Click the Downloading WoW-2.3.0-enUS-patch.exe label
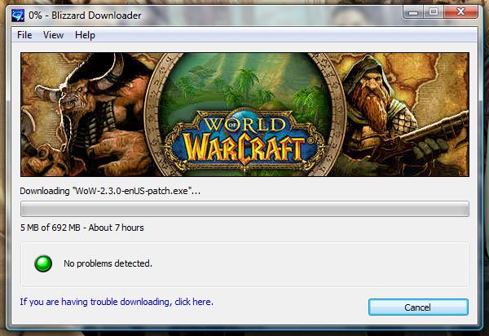Viewport: 489px width, 336px height. (110, 191)
